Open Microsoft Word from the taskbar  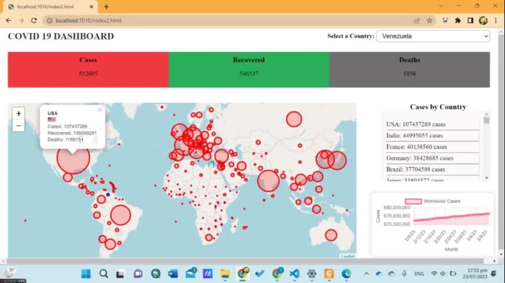tap(173, 274)
